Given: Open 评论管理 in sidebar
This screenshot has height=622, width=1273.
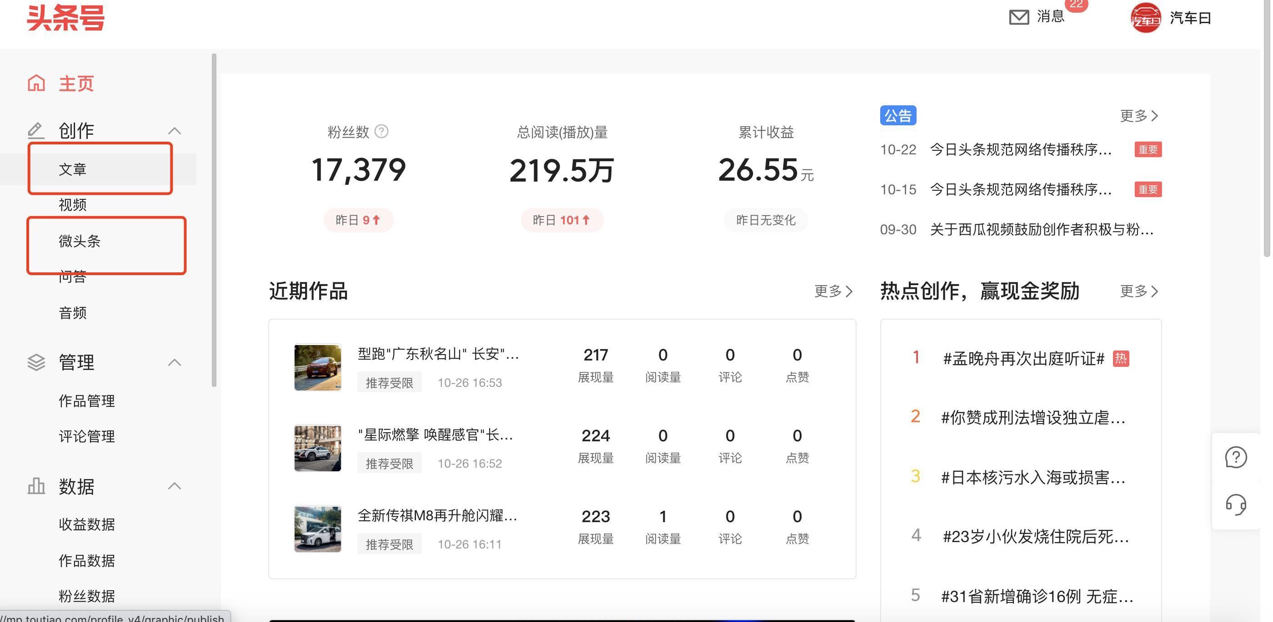Looking at the screenshot, I should 87,436.
